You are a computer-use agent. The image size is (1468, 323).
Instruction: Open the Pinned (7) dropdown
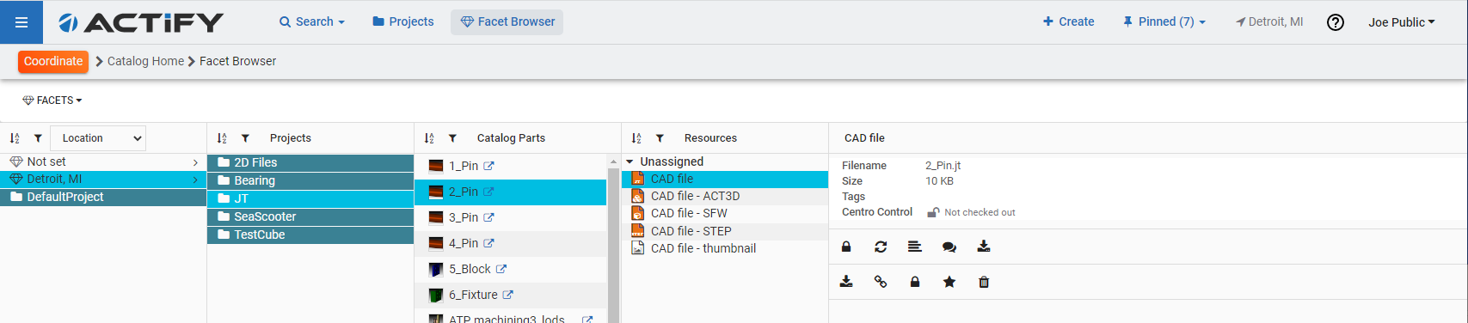tap(1164, 21)
